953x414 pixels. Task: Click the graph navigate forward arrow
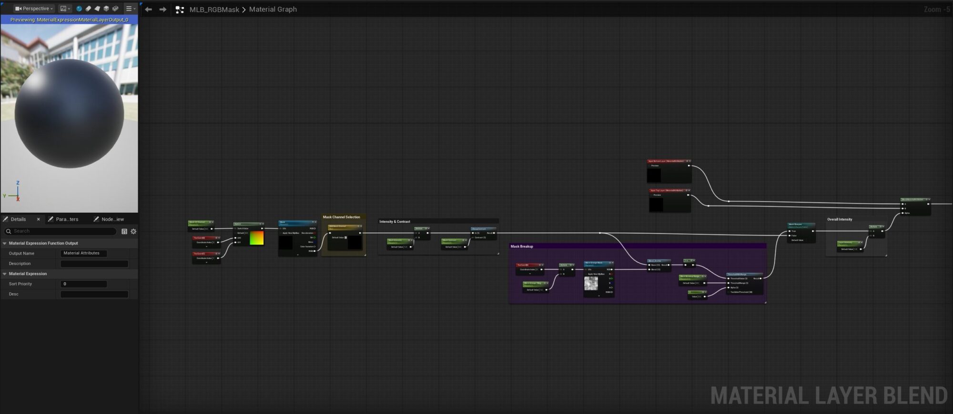(x=163, y=10)
